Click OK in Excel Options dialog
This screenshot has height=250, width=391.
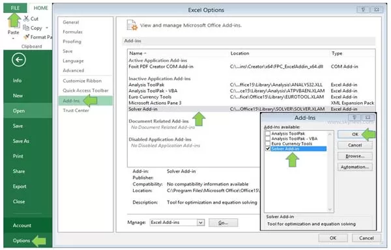pyautogui.click(x=333, y=238)
